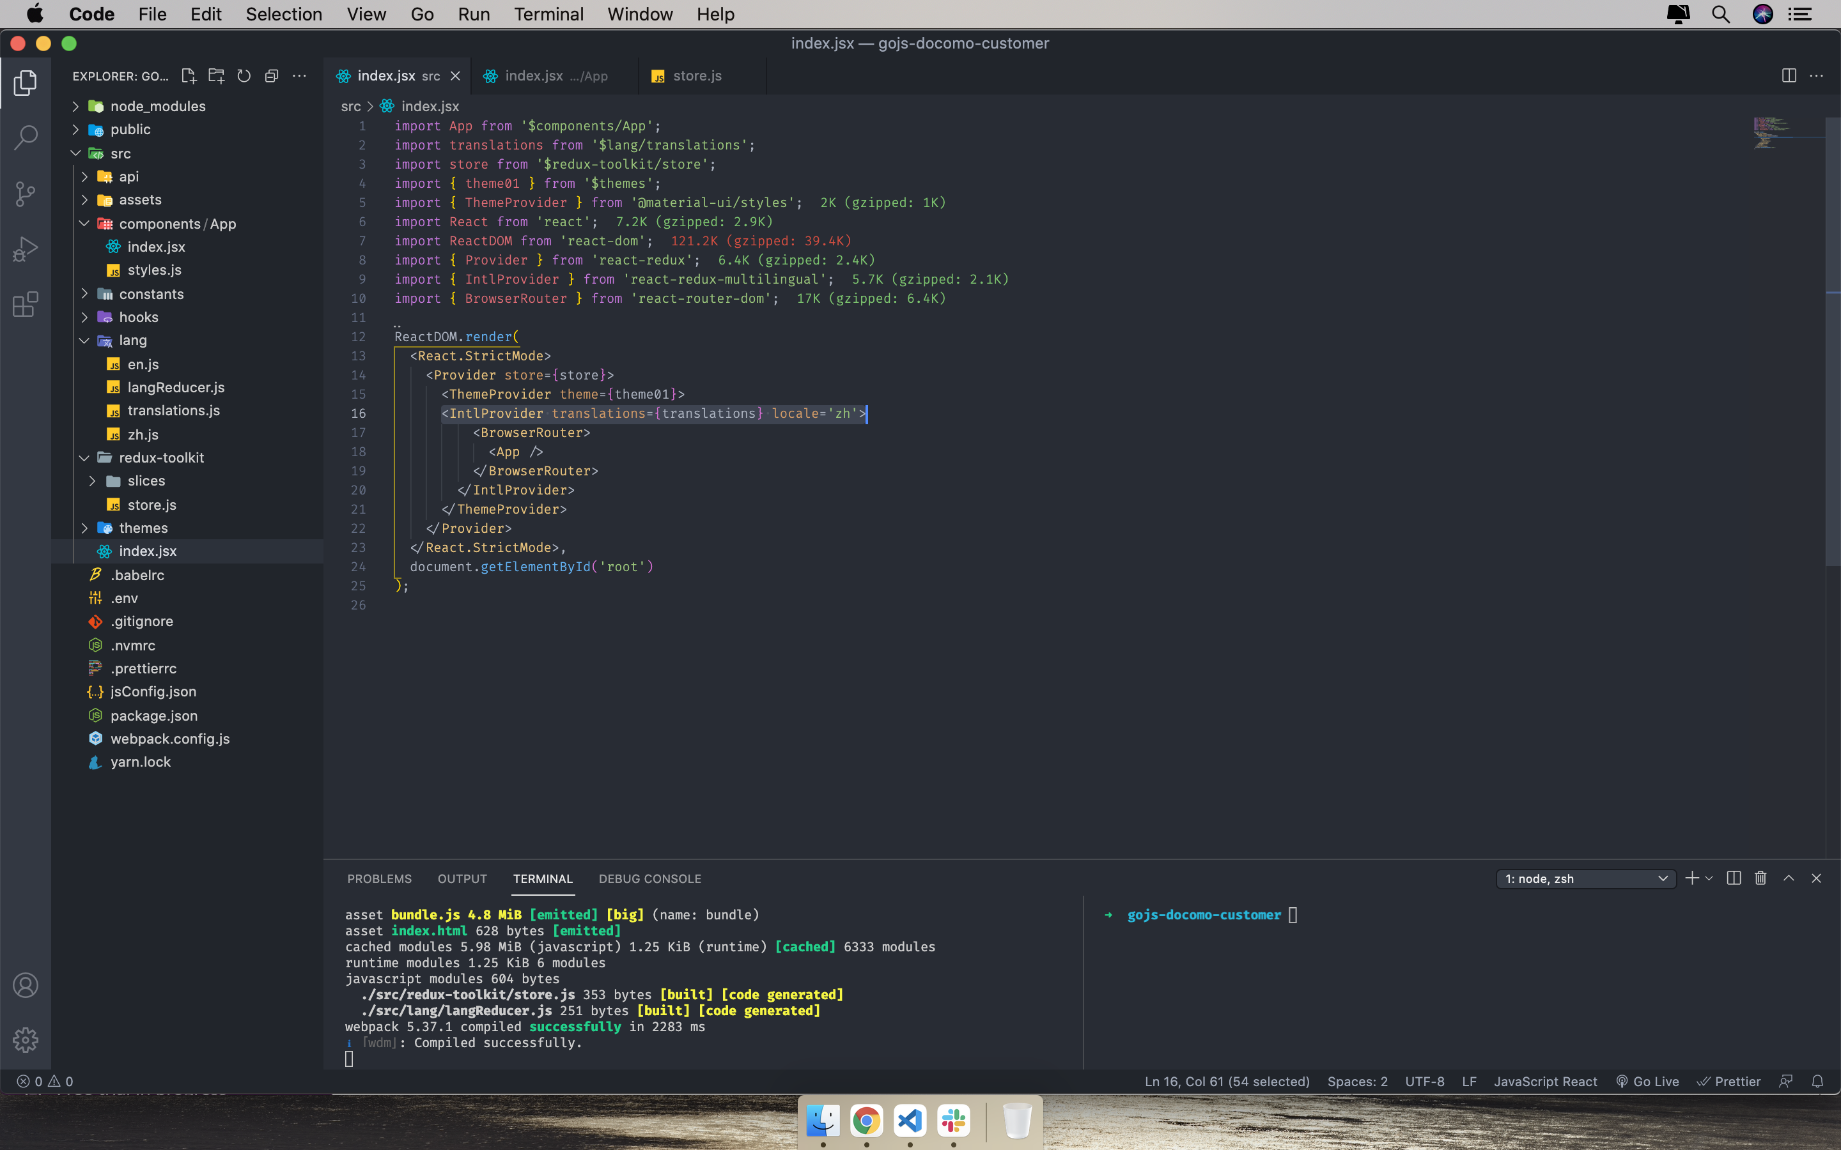Toggle Go Live server in status bar
This screenshot has width=1841, height=1150.
1647,1082
